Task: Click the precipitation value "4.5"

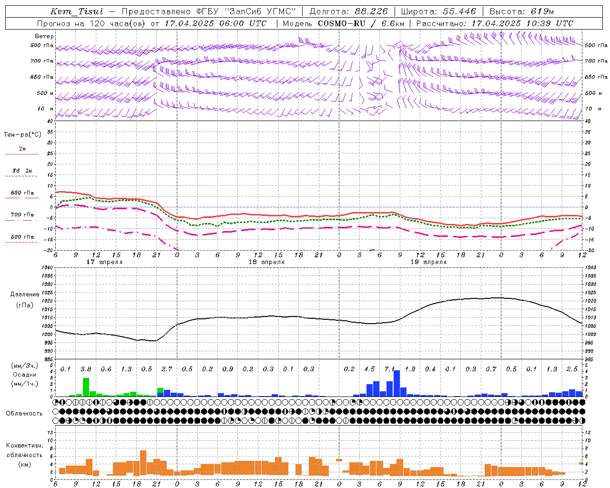Action: (369, 369)
